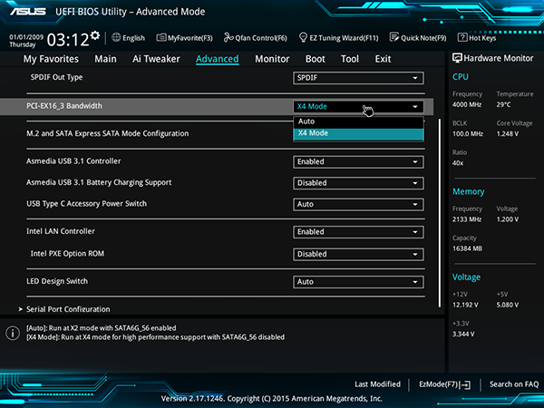Viewport: 544px width, 408px height.
Task: Open the Exit tab
Action: click(383, 59)
